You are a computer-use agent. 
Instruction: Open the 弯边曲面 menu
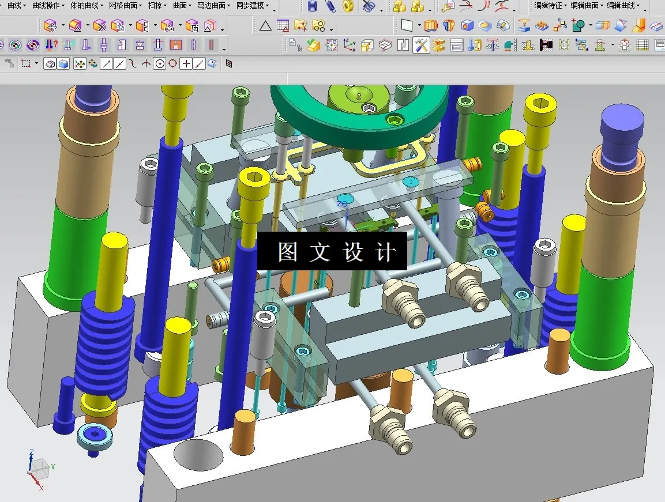pyautogui.click(x=214, y=5)
